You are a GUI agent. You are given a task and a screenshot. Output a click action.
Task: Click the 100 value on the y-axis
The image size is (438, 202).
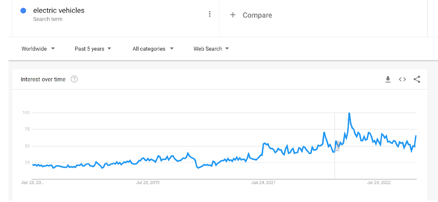pyautogui.click(x=26, y=113)
